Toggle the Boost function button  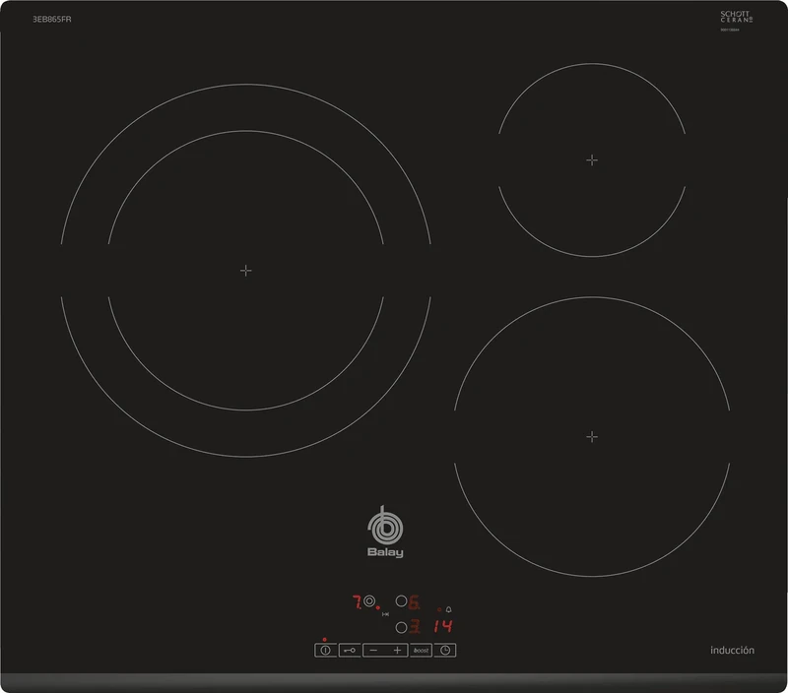click(x=422, y=650)
